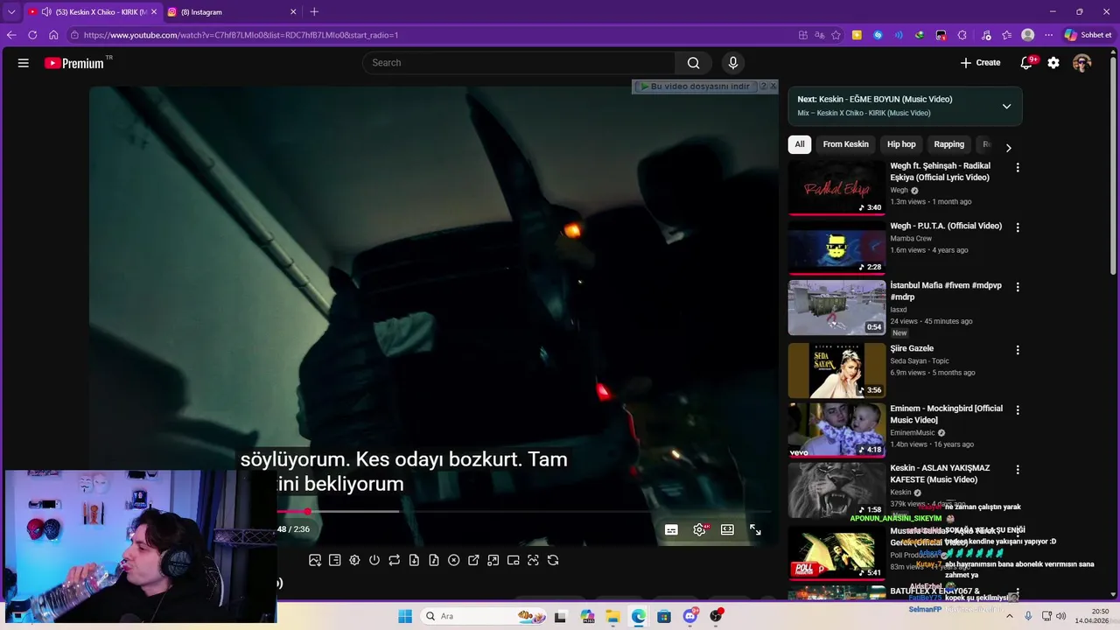1120x630 pixels.
Task: Click the YouTube search input field
Action: click(519, 63)
